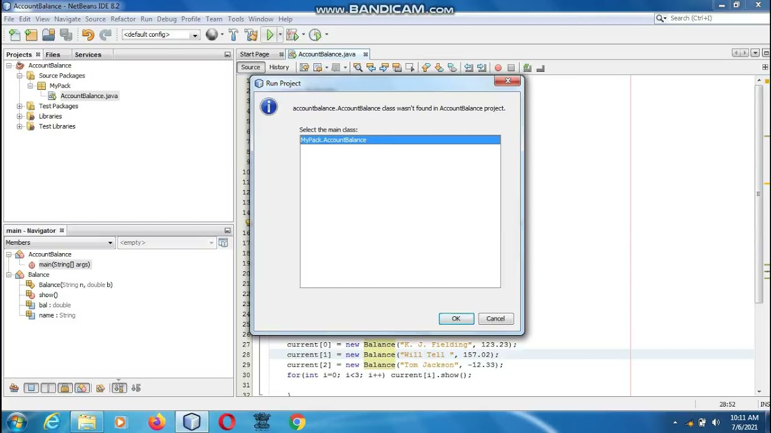Image resolution: width=771 pixels, height=433 pixels.
Task: Select AccountBalance.java in Projects tree
Action: (89, 96)
